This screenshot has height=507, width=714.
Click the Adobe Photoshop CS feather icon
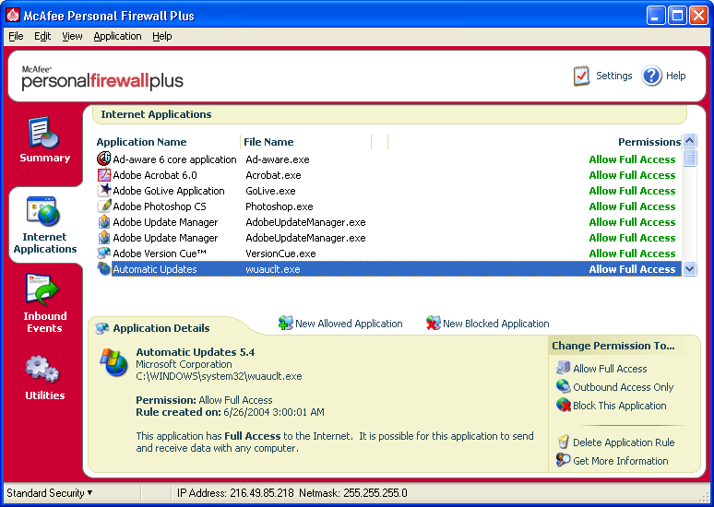(104, 206)
